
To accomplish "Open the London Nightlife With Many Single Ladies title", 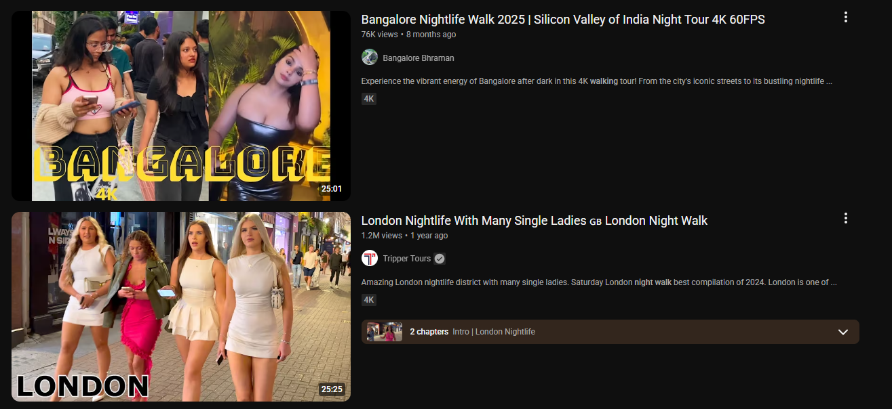I will coord(534,221).
